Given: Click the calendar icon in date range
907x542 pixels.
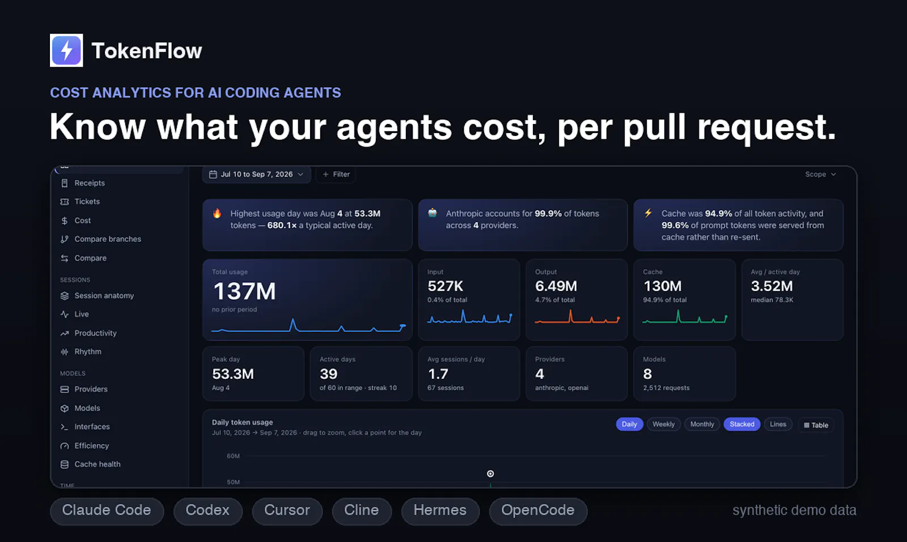Looking at the screenshot, I should (x=213, y=174).
